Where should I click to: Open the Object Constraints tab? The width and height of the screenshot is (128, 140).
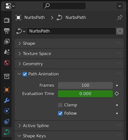7,121
